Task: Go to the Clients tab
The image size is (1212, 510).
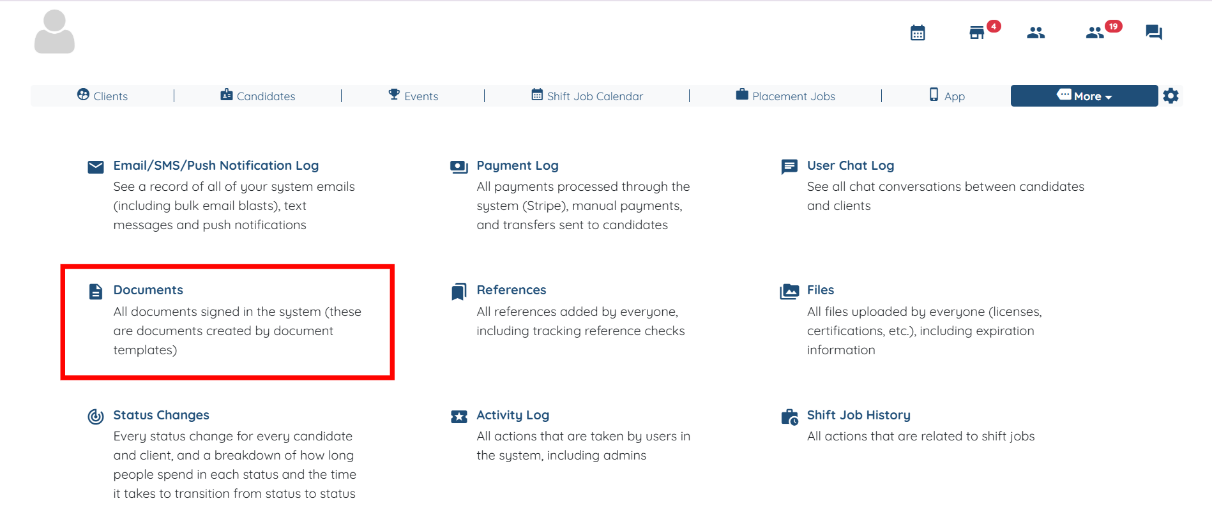Action: pyautogui.click(x=102, y=96)
